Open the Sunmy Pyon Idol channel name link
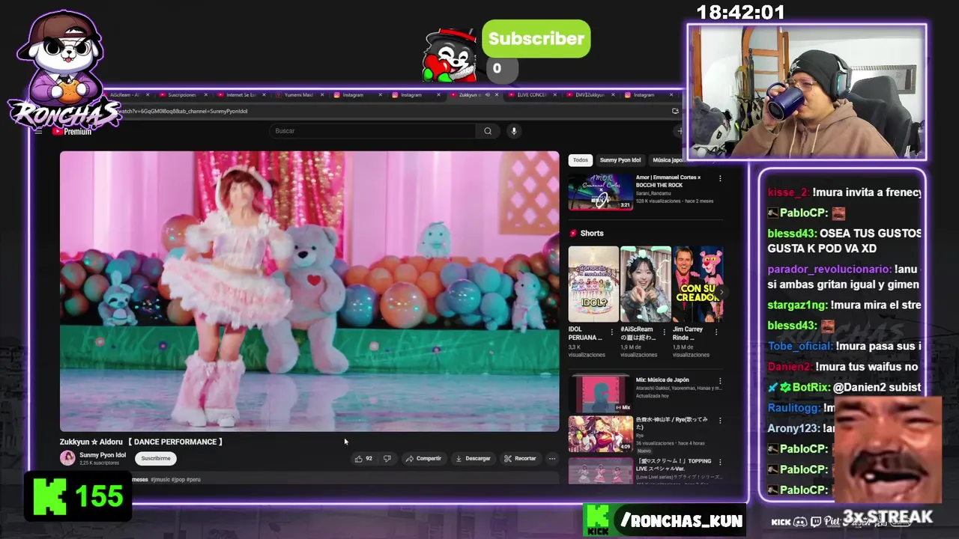 click(103, 455)
